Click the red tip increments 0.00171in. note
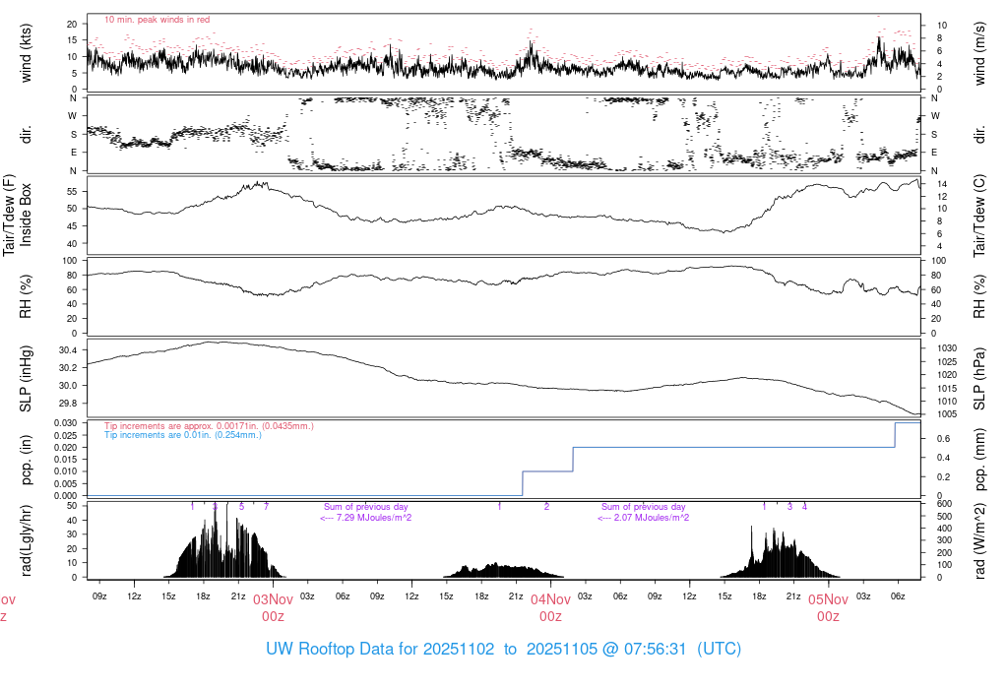The image size is (1008, 689). pos(209,426)
